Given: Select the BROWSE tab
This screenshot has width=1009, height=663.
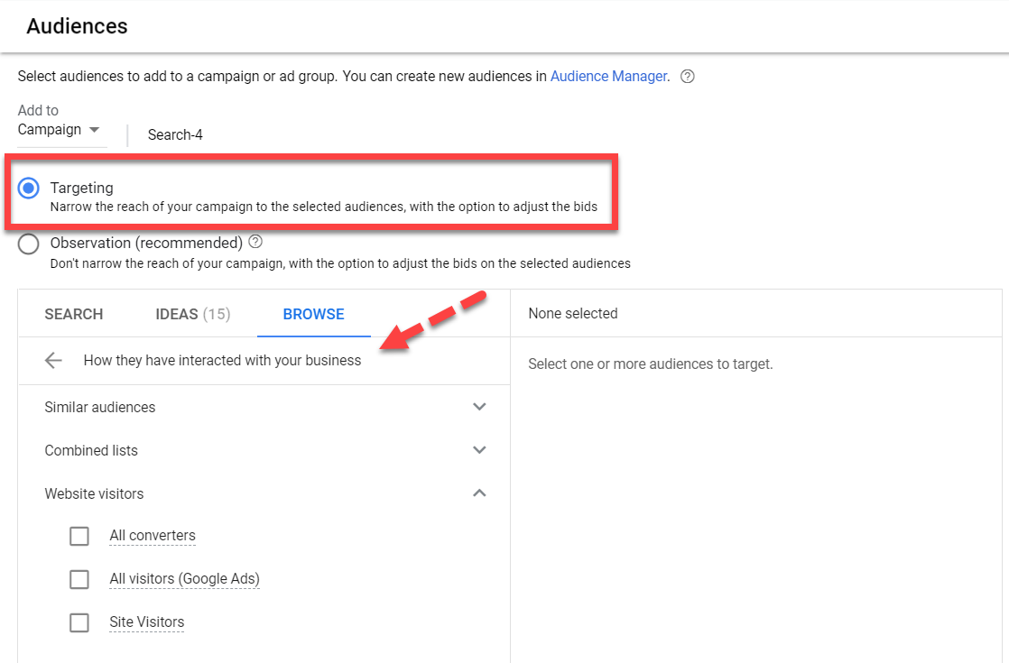Looking at the screenshot, I should 314,314.
